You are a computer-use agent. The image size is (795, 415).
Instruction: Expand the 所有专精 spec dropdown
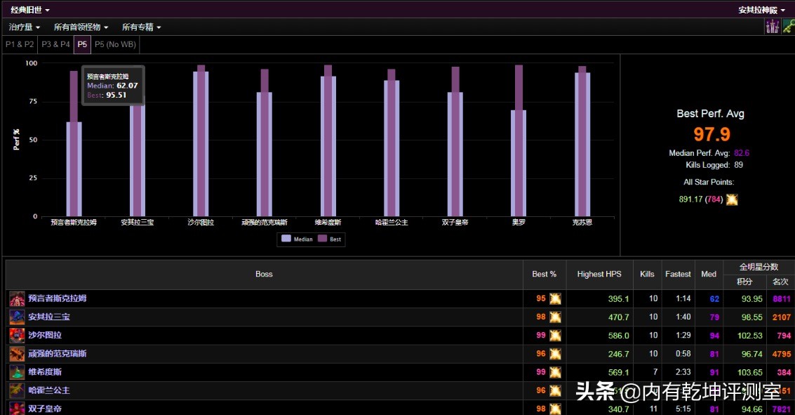(x=141, y=27)
